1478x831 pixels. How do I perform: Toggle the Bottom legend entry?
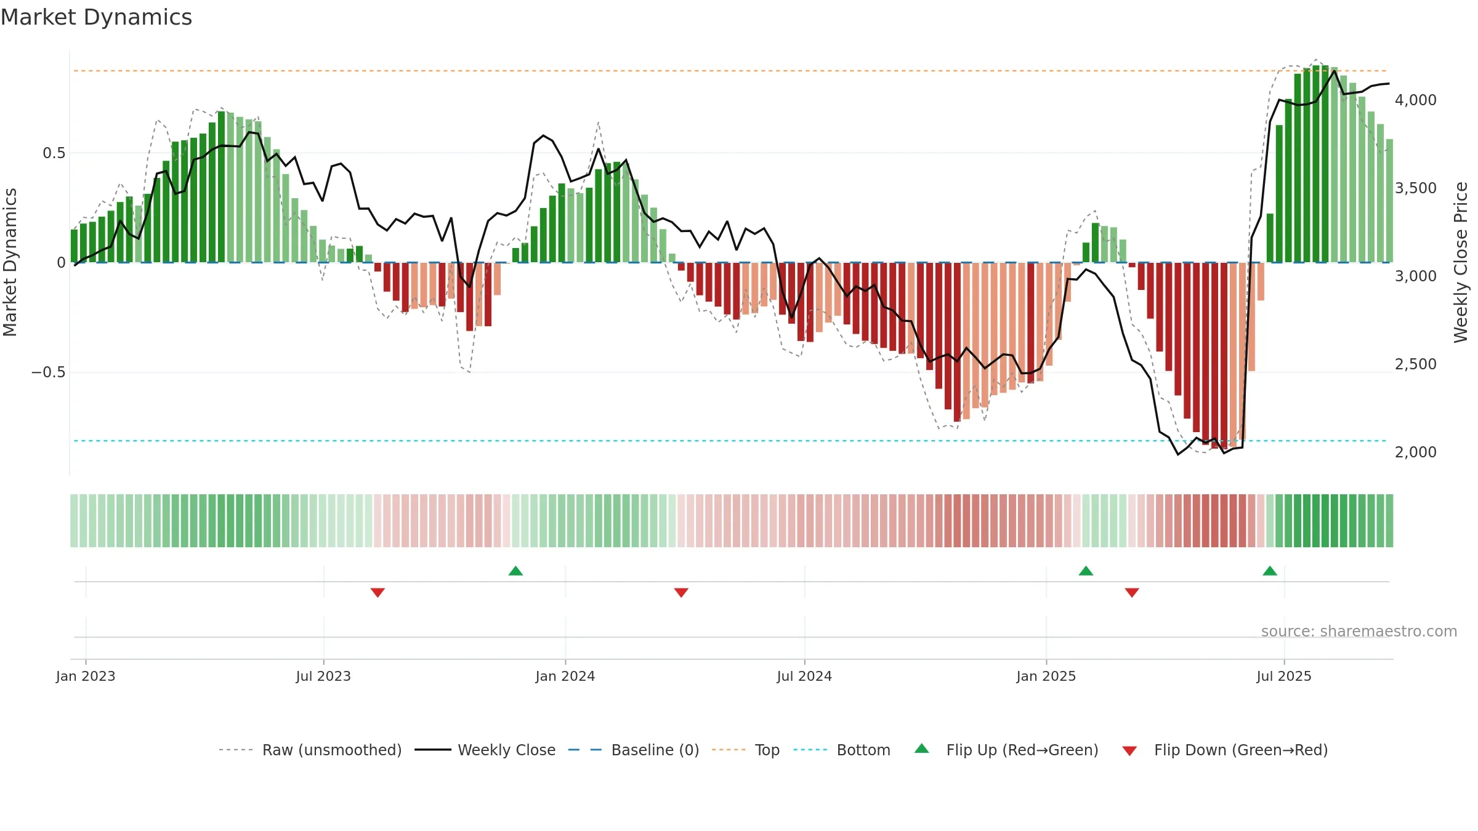pos(842,750)
